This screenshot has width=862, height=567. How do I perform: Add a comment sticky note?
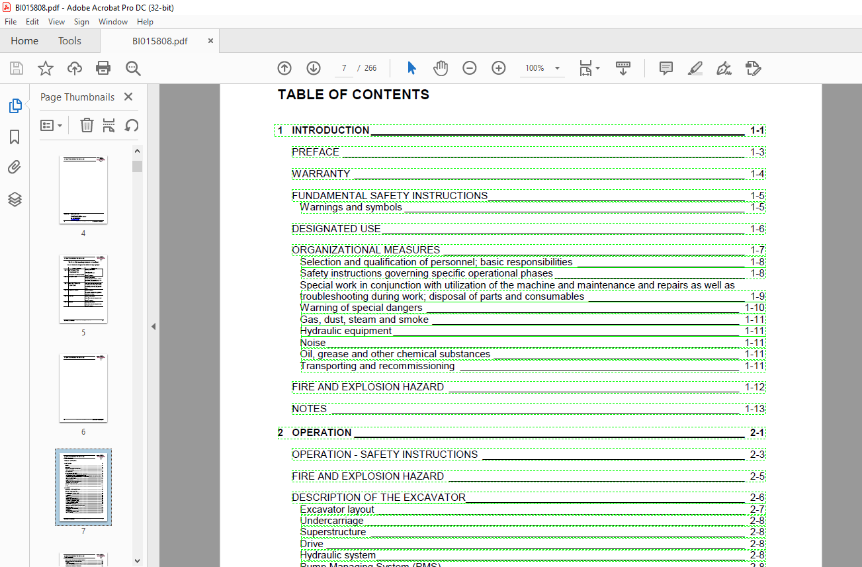pyautogui.click(x=666, y=68)
